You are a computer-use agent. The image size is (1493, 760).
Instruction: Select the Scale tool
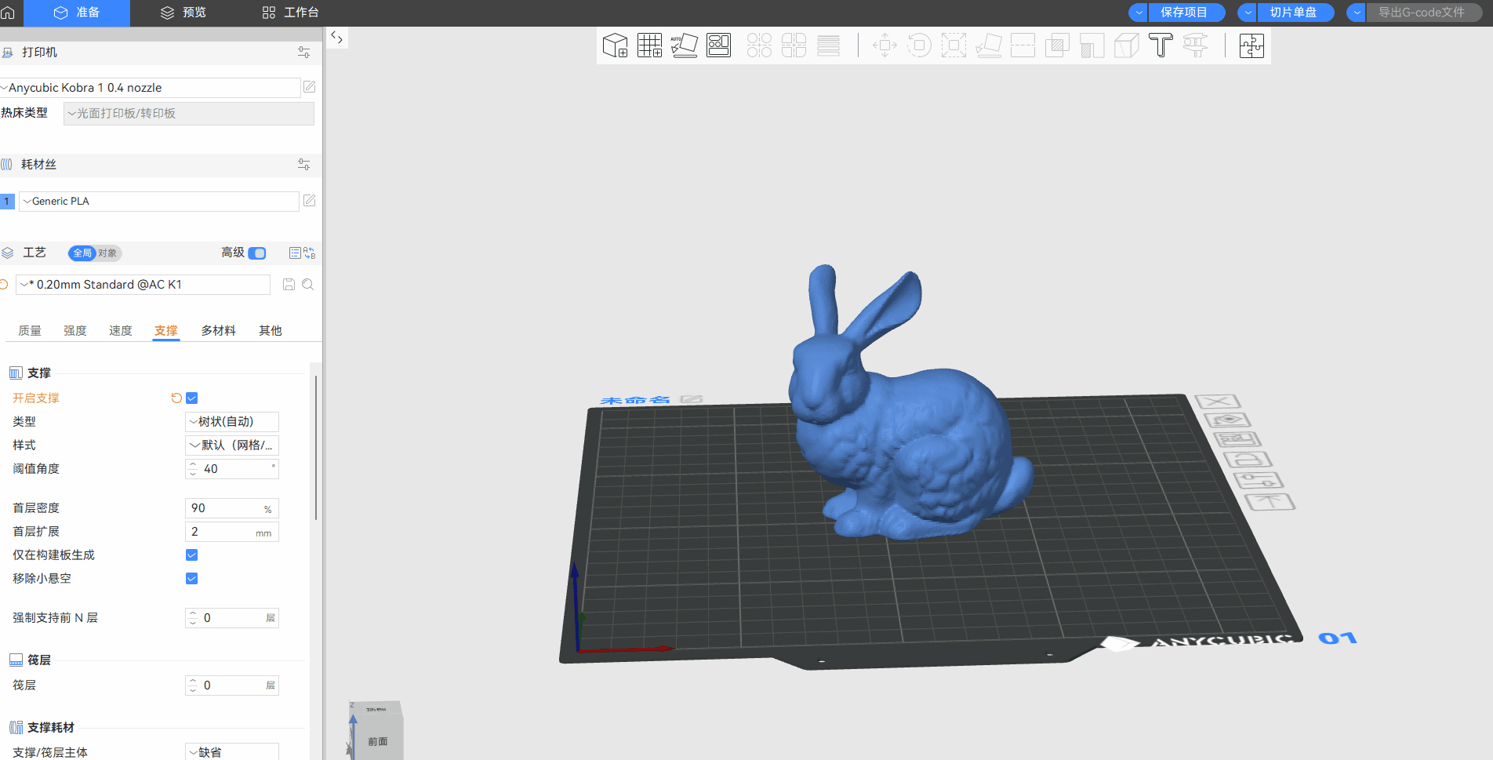tap(954, 45)
